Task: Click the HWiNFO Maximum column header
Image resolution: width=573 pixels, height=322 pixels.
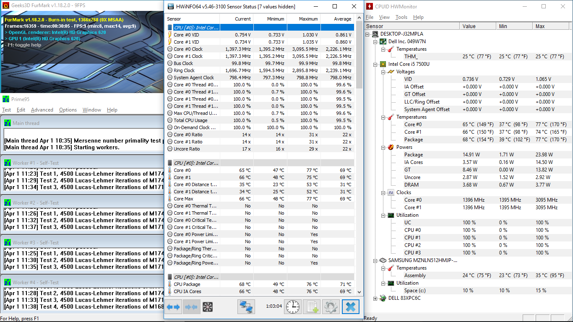Action: point(303,19)
